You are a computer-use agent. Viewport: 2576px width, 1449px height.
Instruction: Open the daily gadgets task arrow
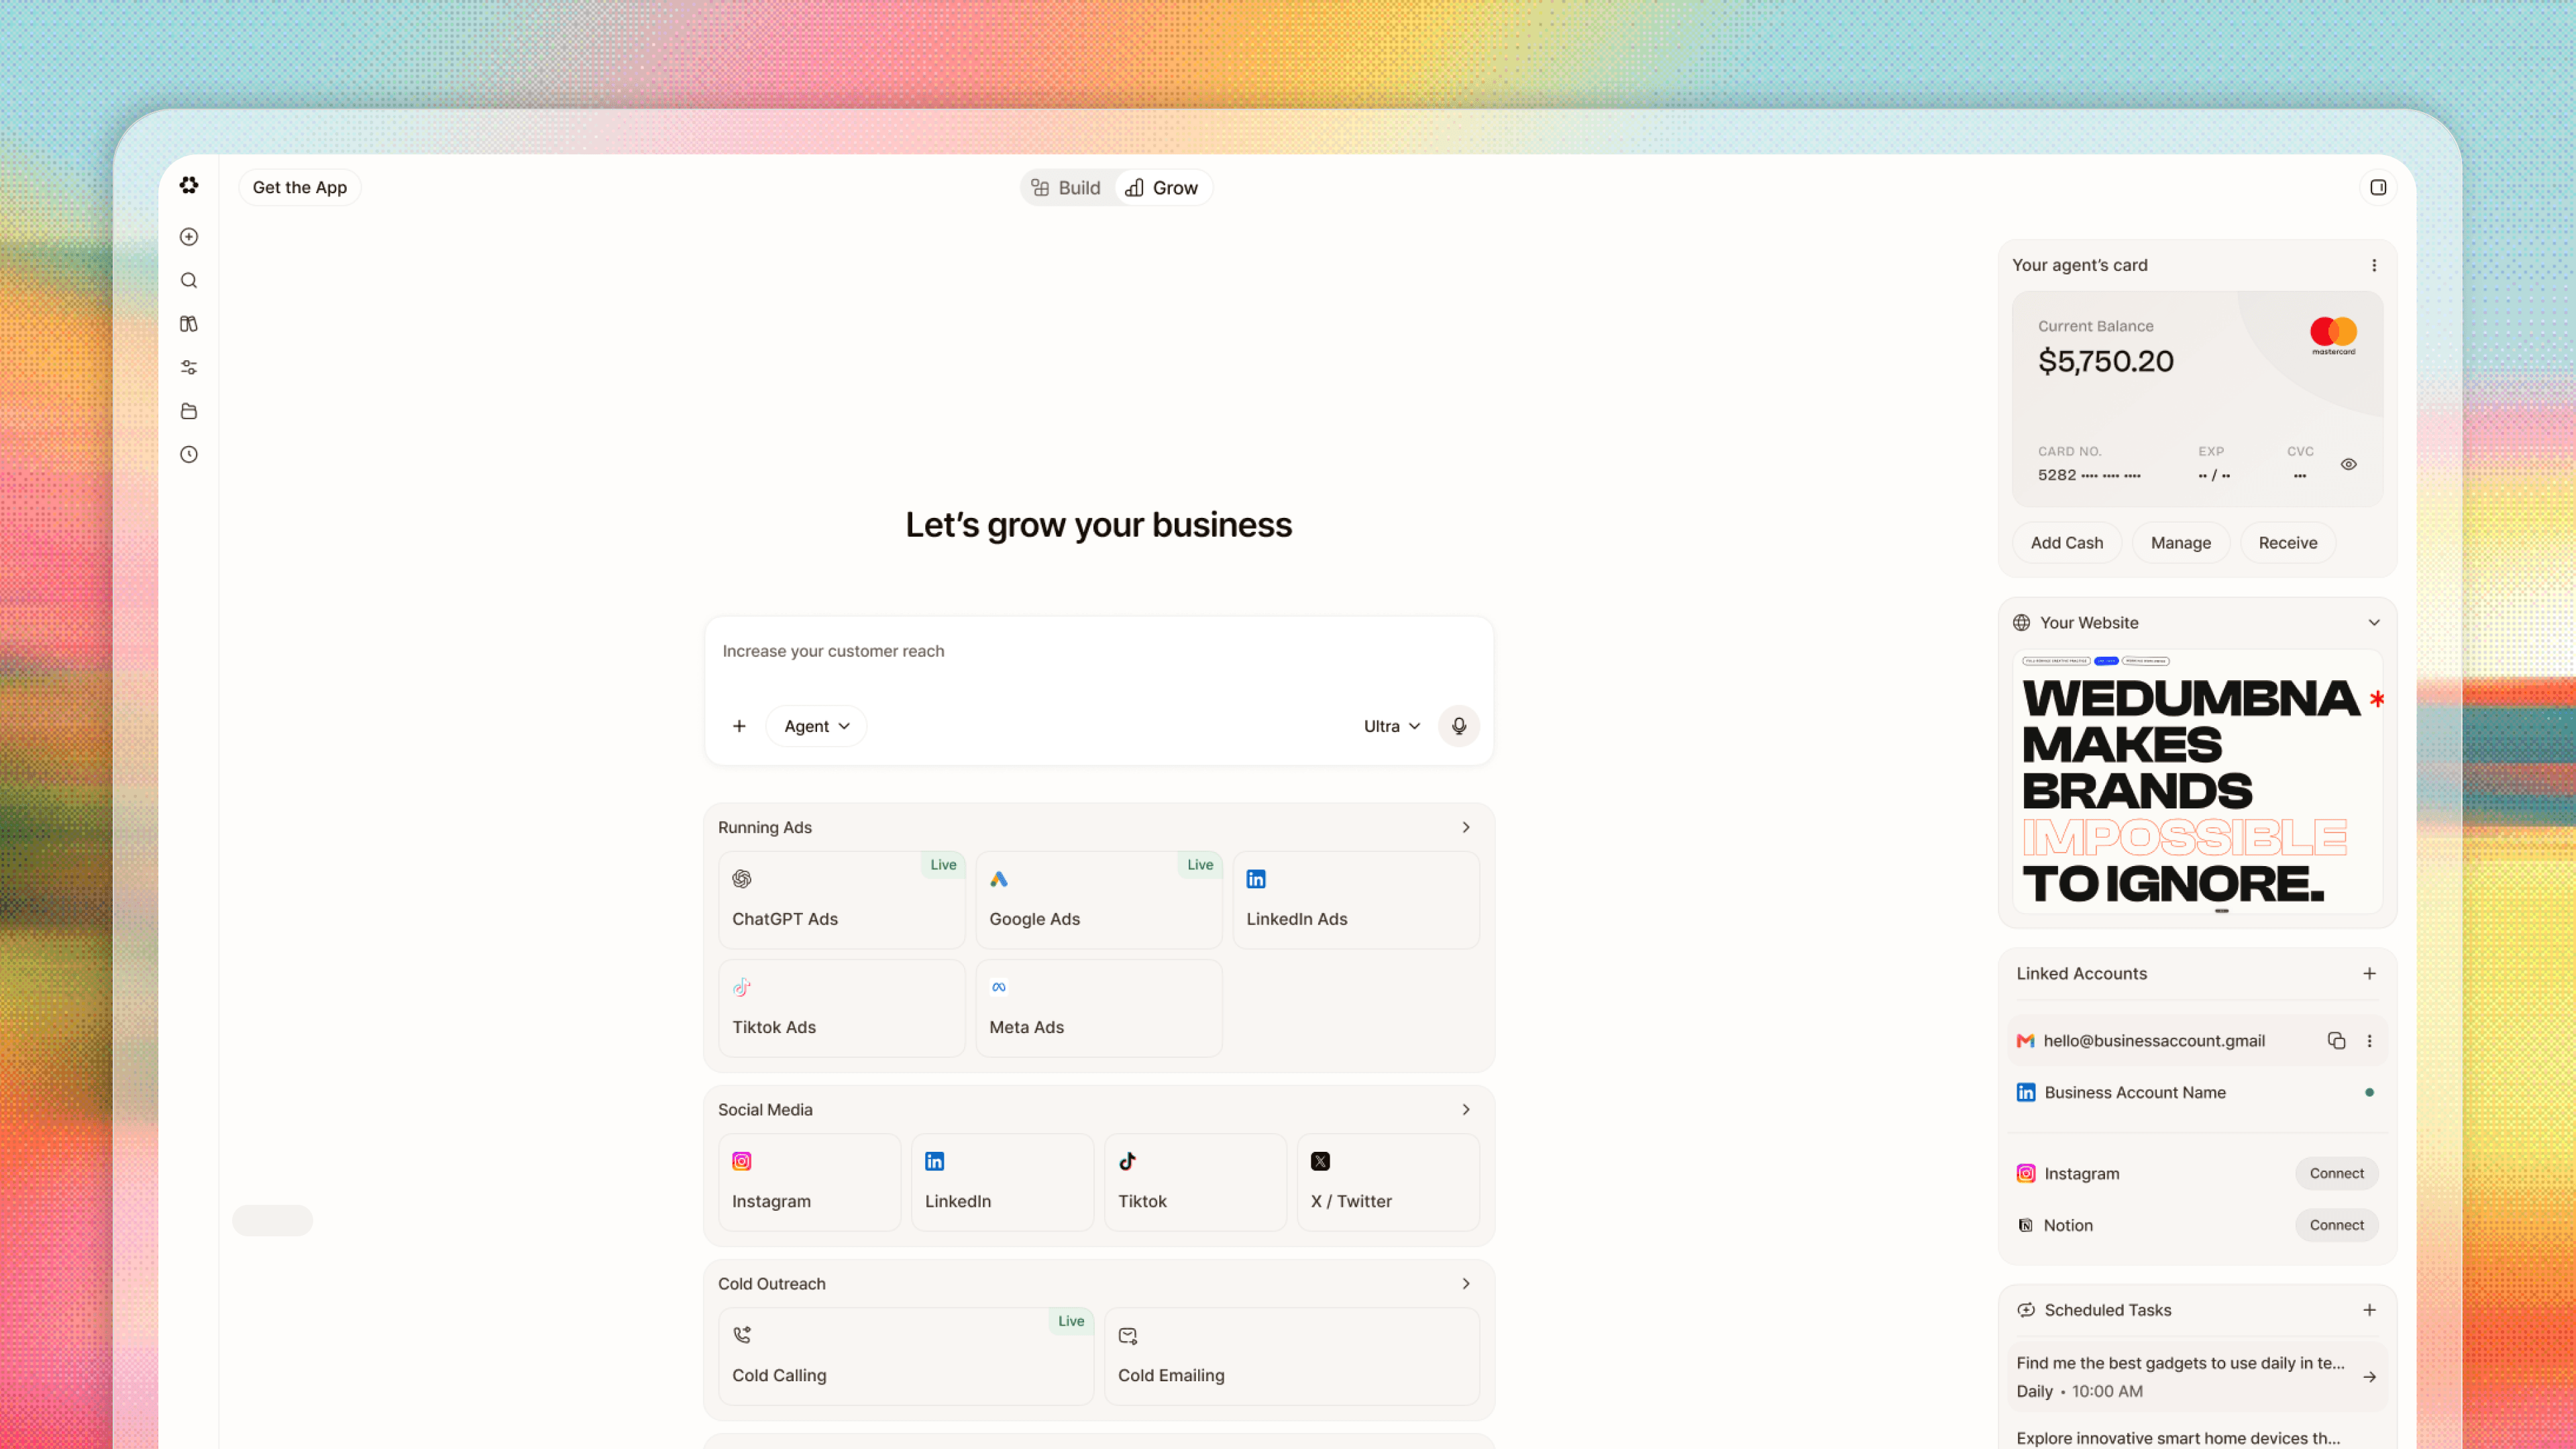(x=2369, y=1377)
